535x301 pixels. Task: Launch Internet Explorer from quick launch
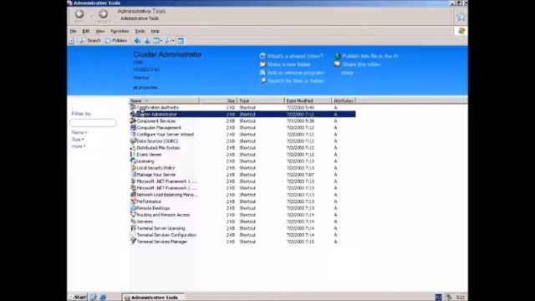pyautogui.click(x=103, y=298)
